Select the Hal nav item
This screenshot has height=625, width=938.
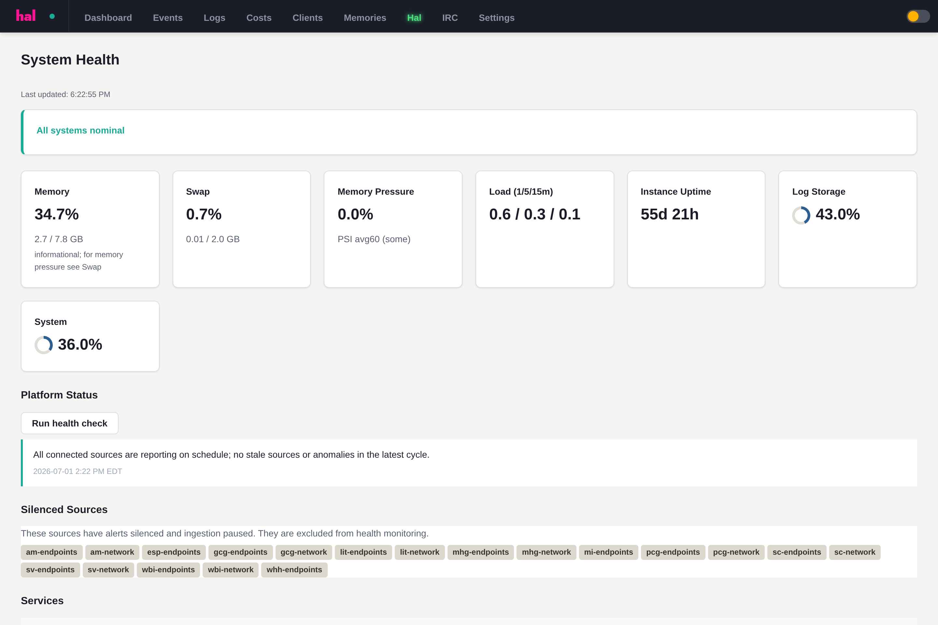pos(414,18)
